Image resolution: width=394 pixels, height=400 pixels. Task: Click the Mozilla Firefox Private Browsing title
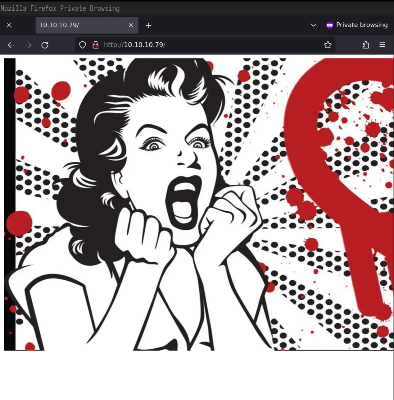(60, 8)
